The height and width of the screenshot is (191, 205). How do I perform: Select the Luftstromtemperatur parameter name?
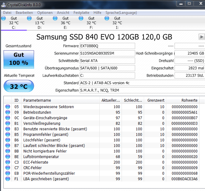click(x=41, y=156)
